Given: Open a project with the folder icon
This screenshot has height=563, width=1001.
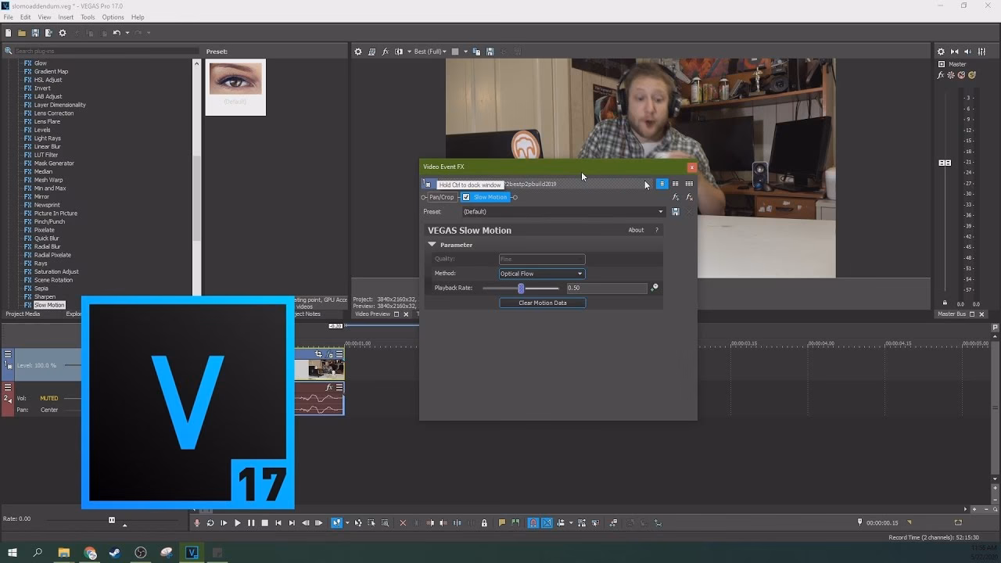Looking at the screenshot, I should pos(22,33).
